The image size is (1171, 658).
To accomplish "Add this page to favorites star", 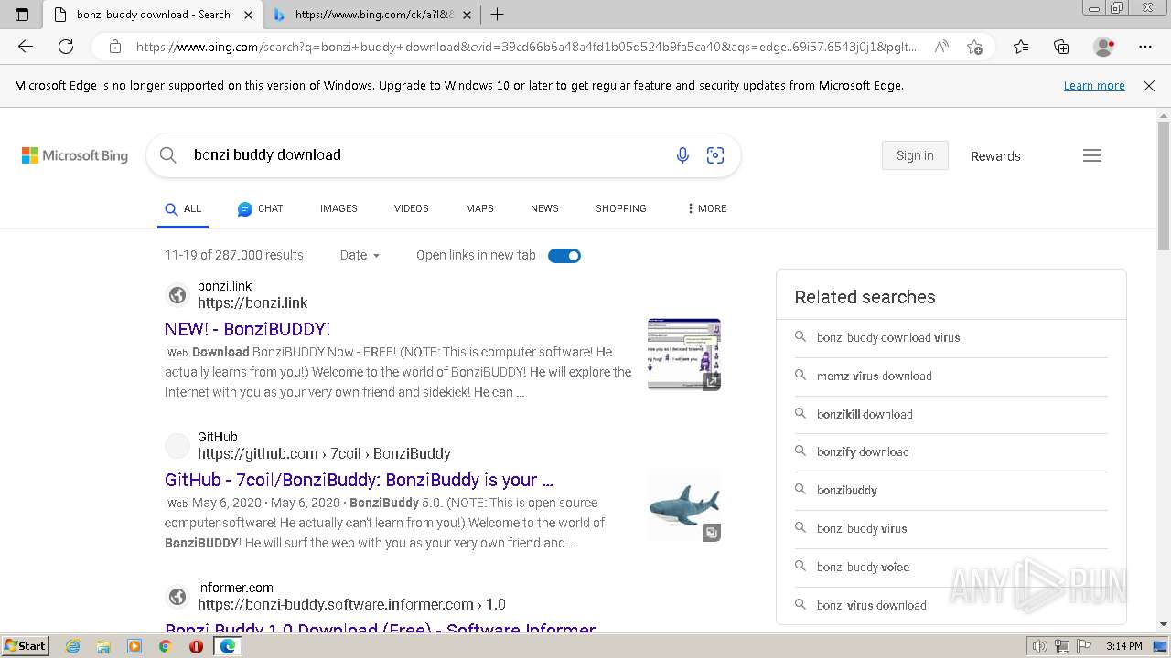I will click(x=974, y=47).
